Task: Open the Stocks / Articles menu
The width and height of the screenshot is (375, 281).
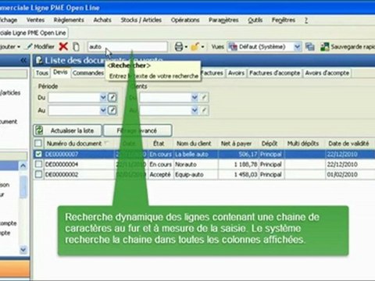Action: pyautogui.click(x=141, y=20)
